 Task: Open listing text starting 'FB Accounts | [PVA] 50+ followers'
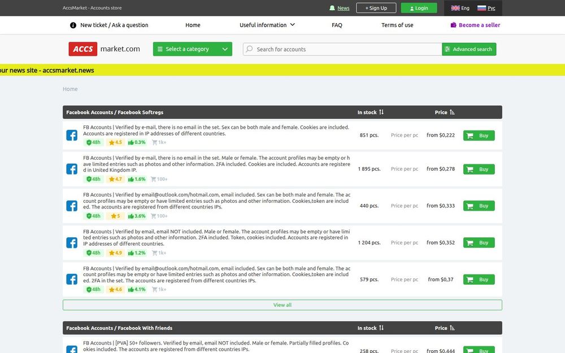216,346
